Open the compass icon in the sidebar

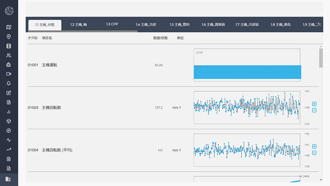9,131
